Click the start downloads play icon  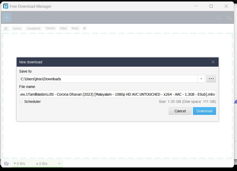point(20,18)
